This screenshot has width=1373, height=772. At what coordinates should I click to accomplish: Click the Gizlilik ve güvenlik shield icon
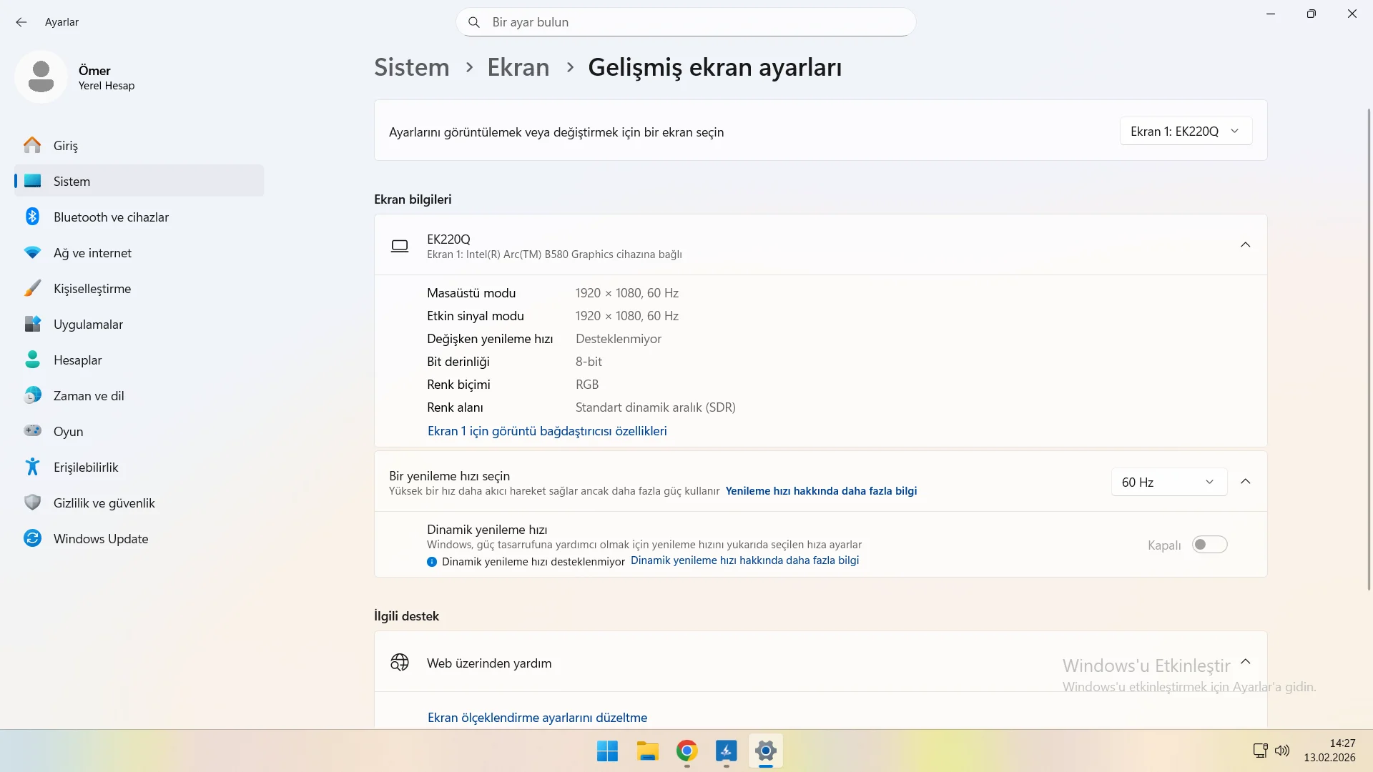(x=32, y=503)
